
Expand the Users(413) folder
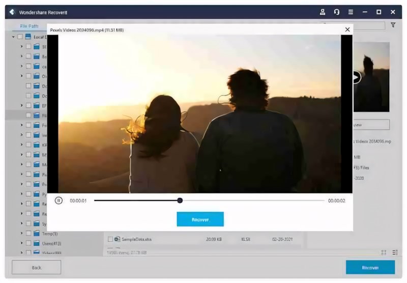pyautogui.click(x=21, y=243)
